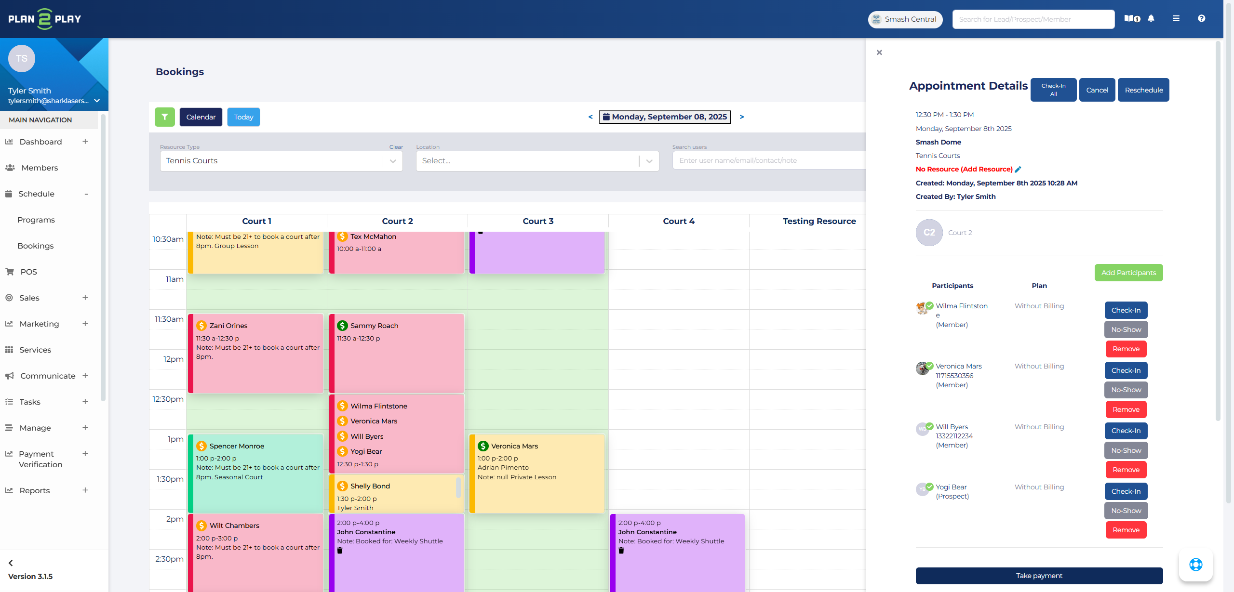Close the Appointment Details panel
The image size is (1234, 592).
(879, 53)
